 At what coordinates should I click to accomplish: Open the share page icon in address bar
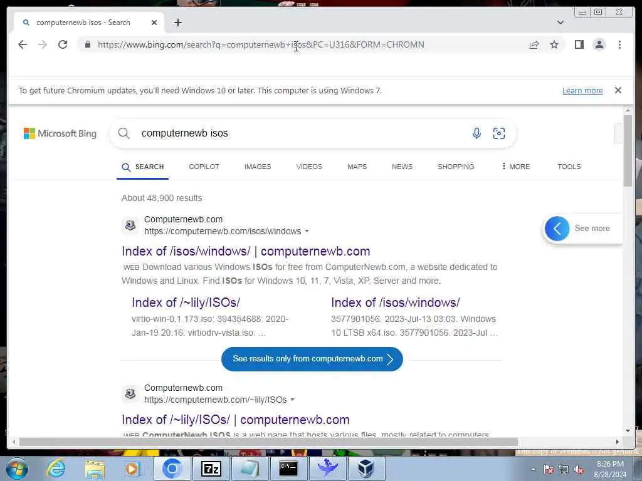click(534, 44)
